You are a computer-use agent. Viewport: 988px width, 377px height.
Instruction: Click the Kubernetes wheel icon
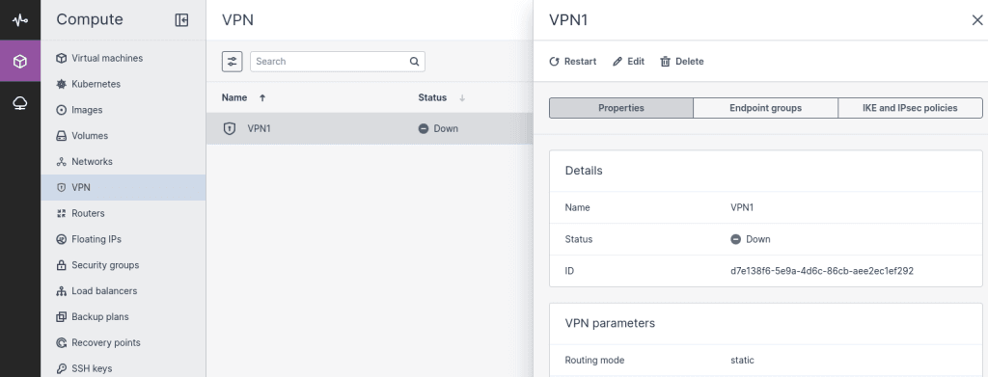point(61,84)
